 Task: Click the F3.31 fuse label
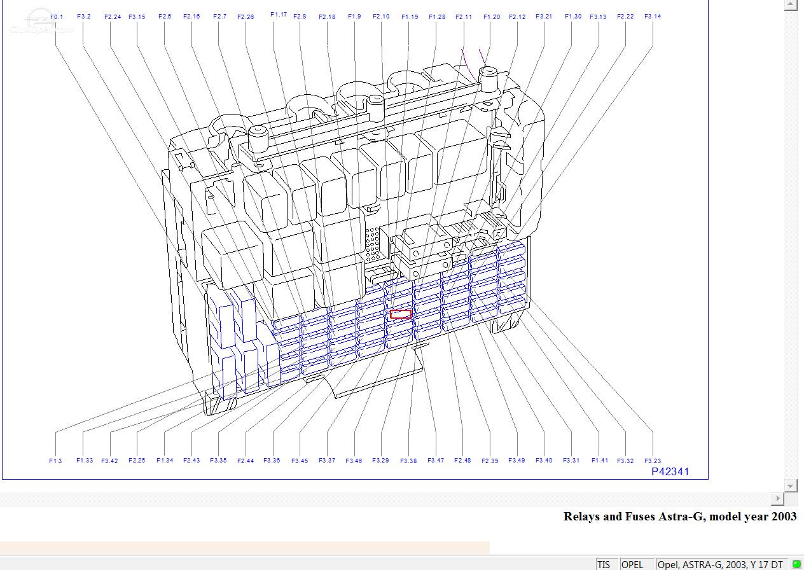(571, 461)
